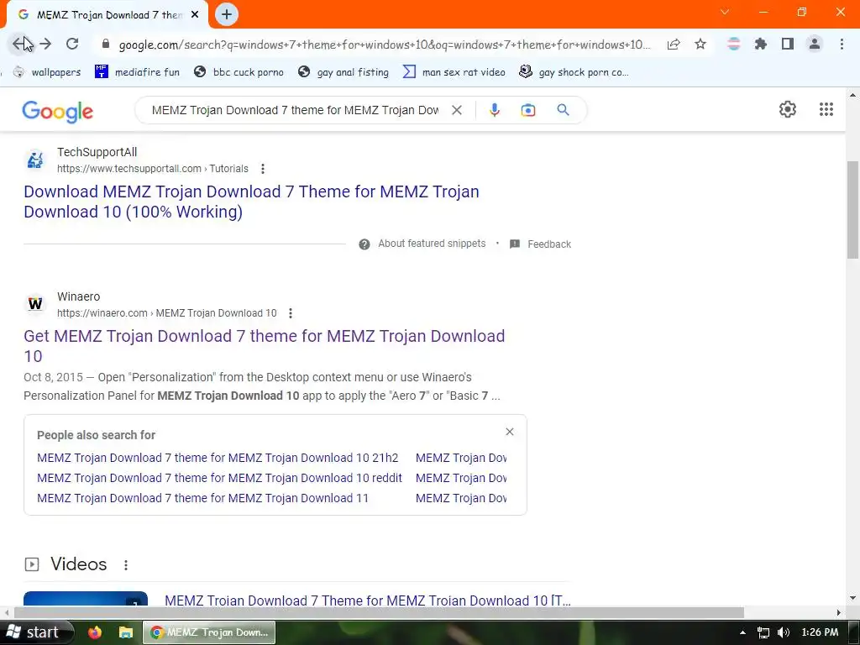Select Chrome MEMZ taskbar window button

click(209, 632)
